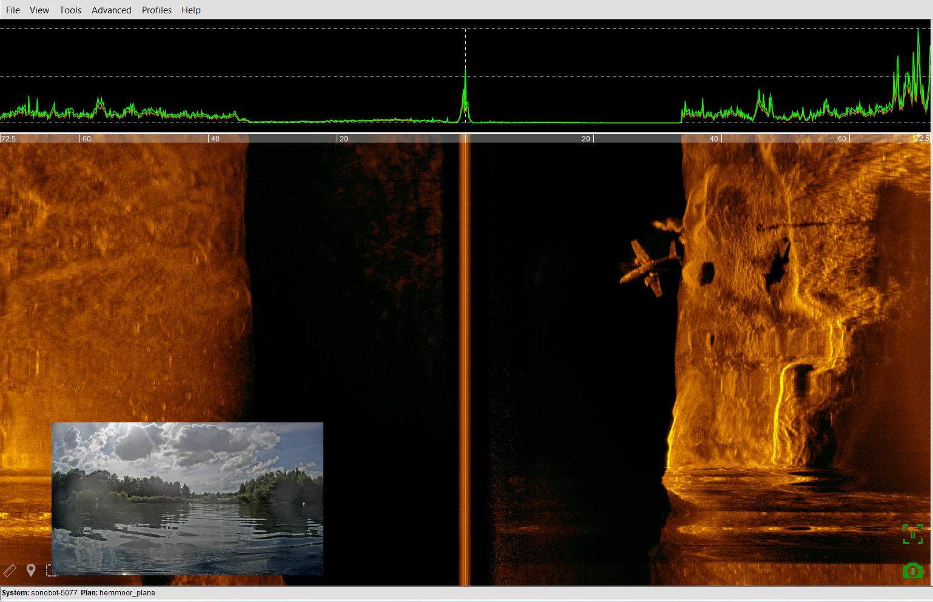
Task: Open the Help menu
Action: (x=191, y=10)
